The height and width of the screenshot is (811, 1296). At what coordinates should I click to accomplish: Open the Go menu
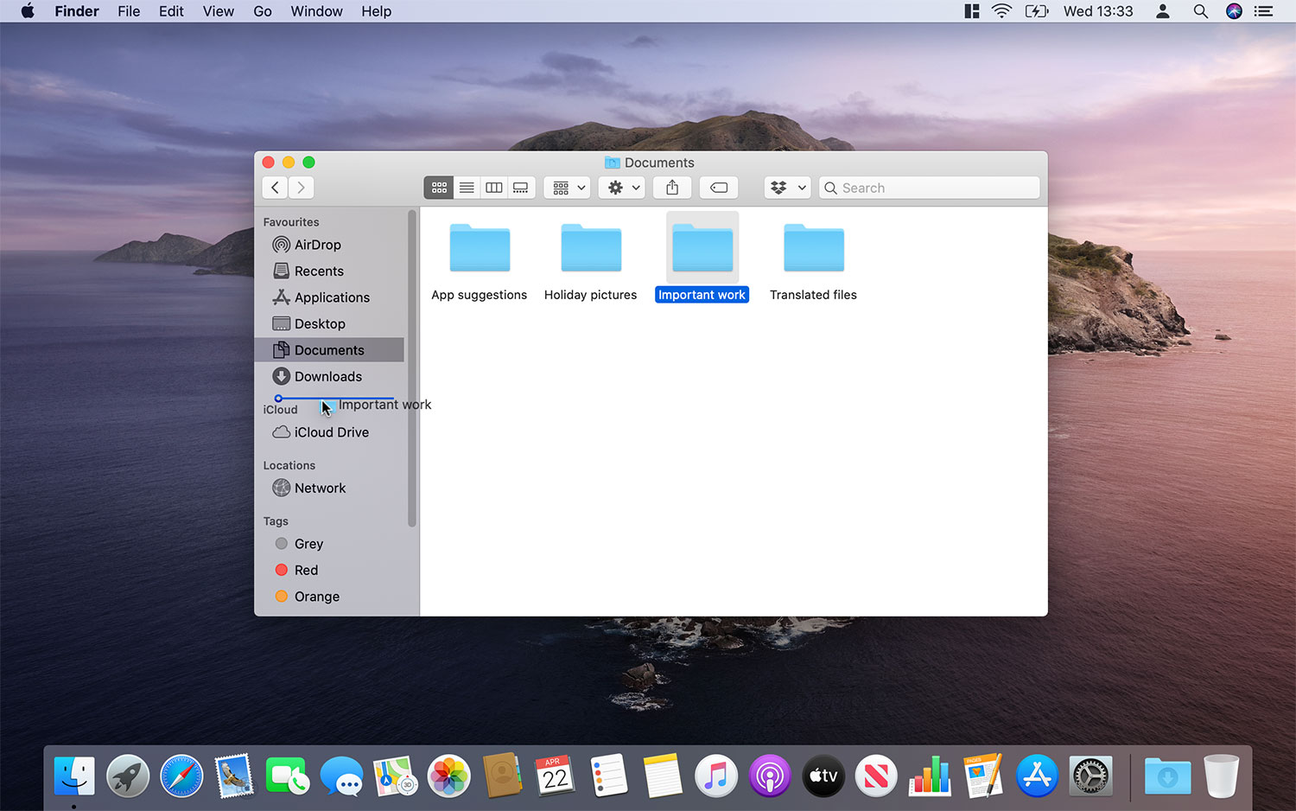tap(263, 11)
